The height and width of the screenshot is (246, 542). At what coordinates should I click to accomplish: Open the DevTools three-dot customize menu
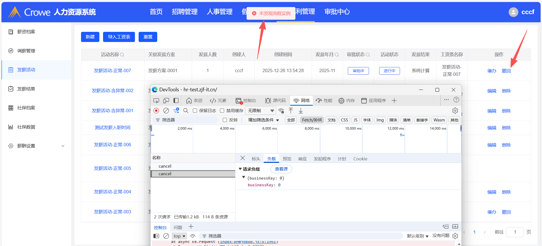(x=446, y=100)
